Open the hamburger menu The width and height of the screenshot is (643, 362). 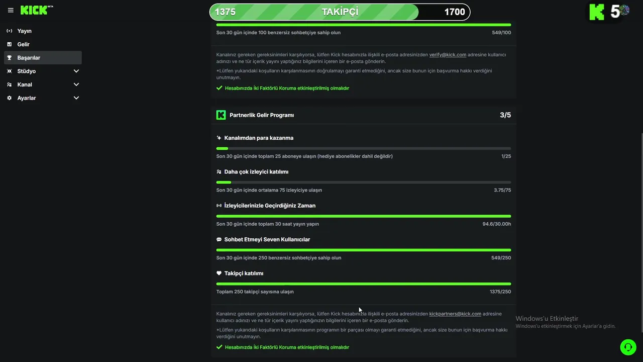click(x=11, y=10)
